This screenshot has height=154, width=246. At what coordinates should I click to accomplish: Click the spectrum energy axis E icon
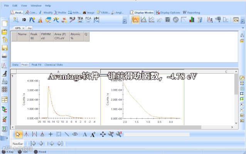point(210,20)
